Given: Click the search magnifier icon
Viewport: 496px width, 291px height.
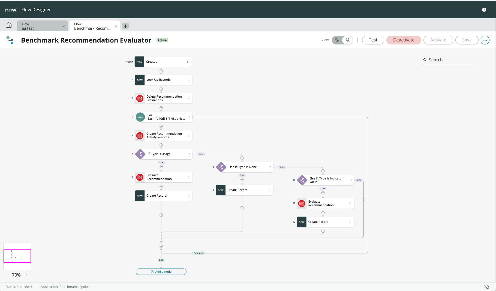Looking at the screenshot, I should click(425, 60).
